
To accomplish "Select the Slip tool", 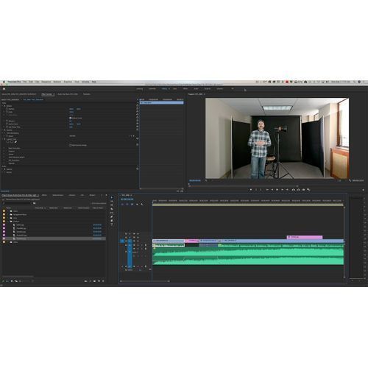I will point(112,213).
